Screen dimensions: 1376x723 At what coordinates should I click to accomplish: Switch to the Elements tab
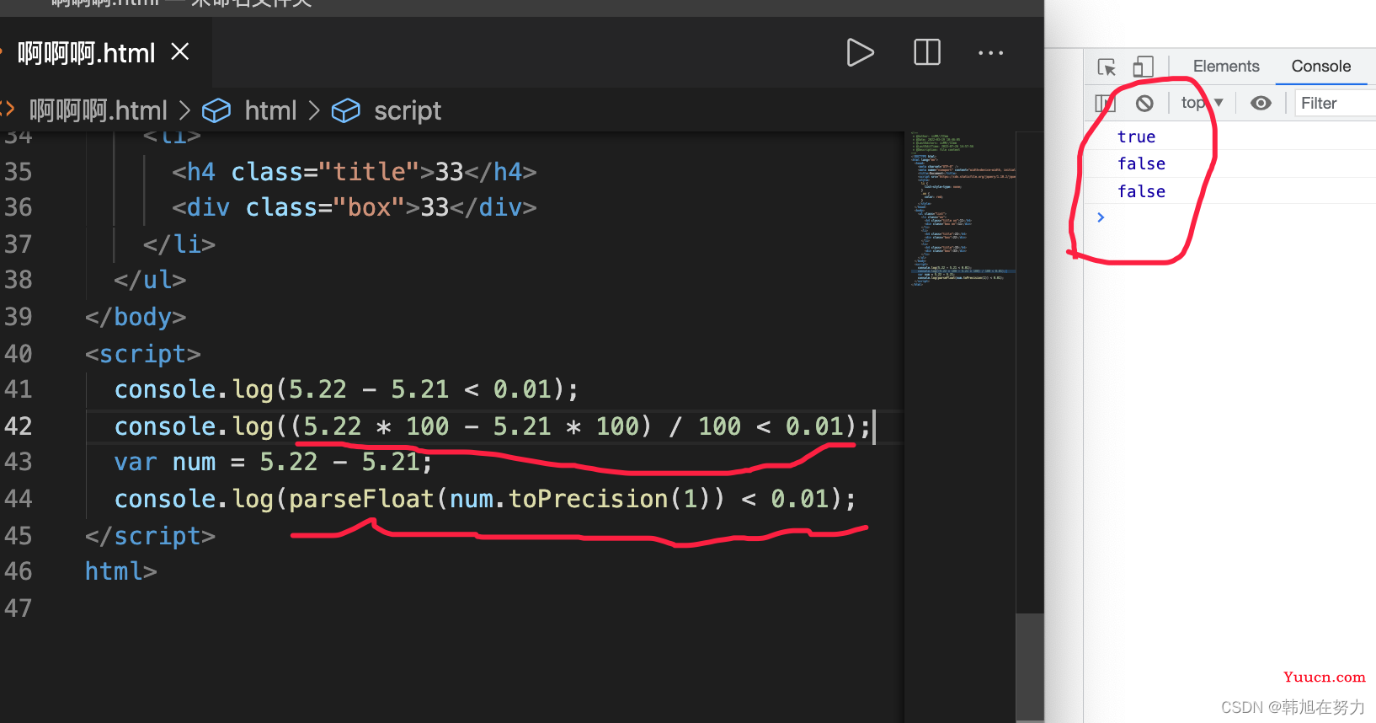pyautogui.click(x=1226, y=67)
